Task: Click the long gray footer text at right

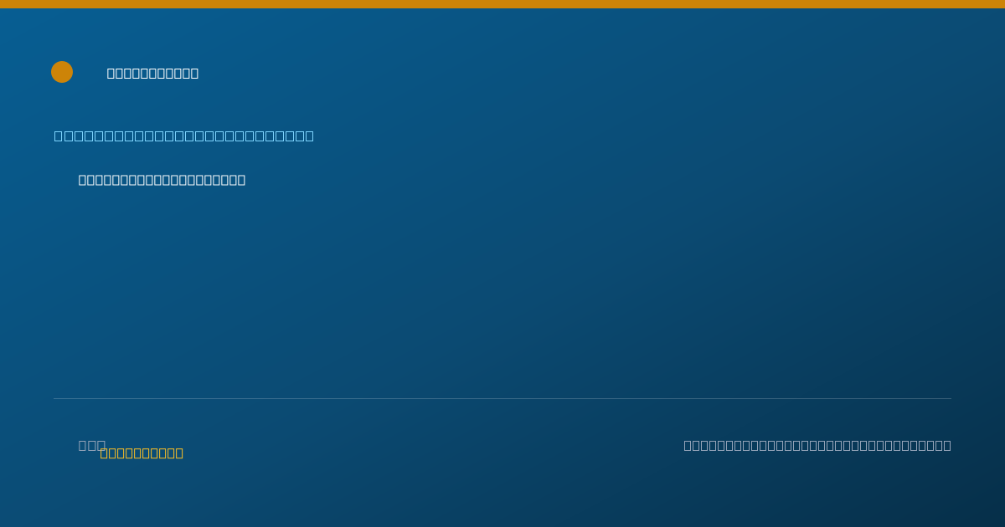Action: [x=817, y=445]
